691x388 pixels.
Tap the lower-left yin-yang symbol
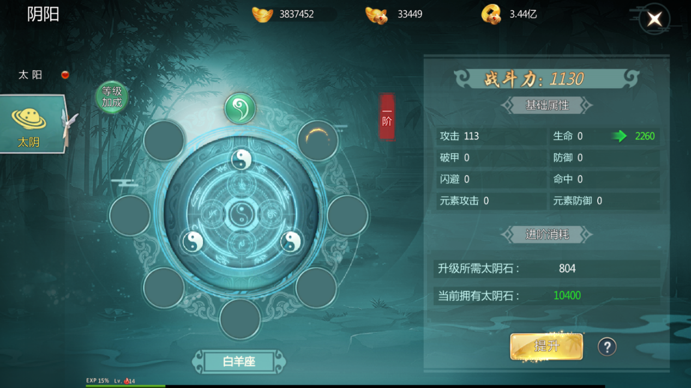(x=193, y=241)
